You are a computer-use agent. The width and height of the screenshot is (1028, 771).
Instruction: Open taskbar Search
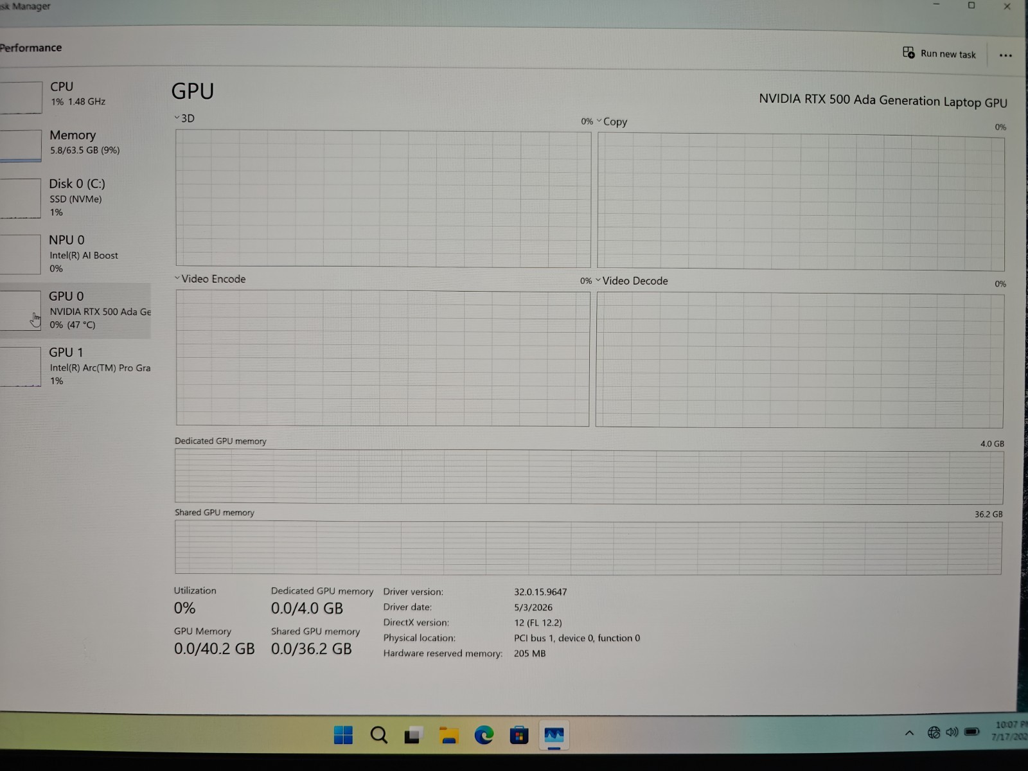coord(378,735)
